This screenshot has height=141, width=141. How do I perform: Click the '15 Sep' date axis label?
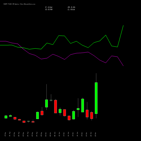5,134
